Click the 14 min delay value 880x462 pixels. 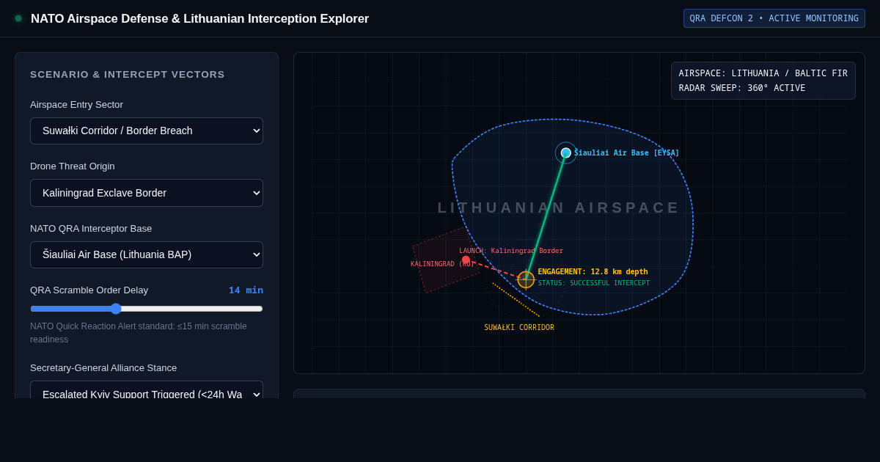[x=246, y=290]
